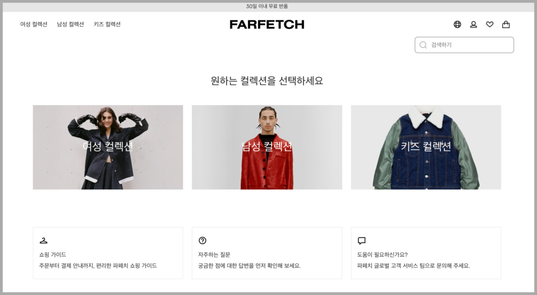This screenshot has height=295, width=537.
Task: View wishlist via heart icon
Action: pos(490,24)
